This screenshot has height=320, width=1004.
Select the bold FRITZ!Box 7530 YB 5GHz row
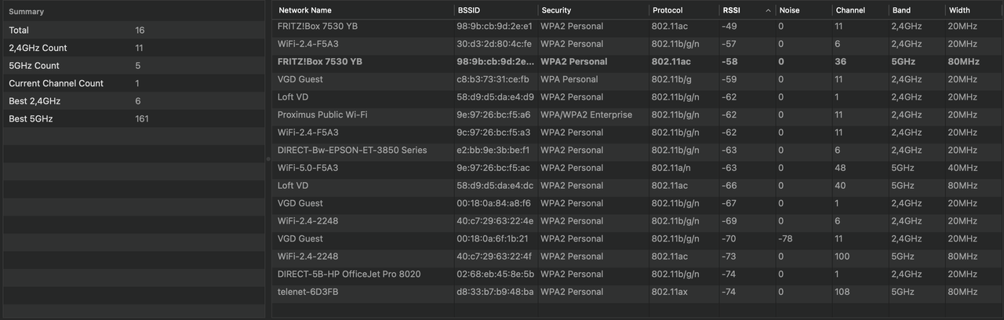[x=638, y=61]
